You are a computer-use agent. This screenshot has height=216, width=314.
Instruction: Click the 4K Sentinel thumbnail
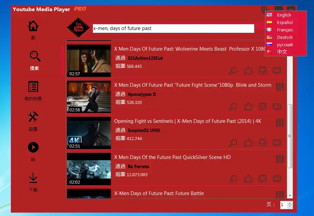89,133
